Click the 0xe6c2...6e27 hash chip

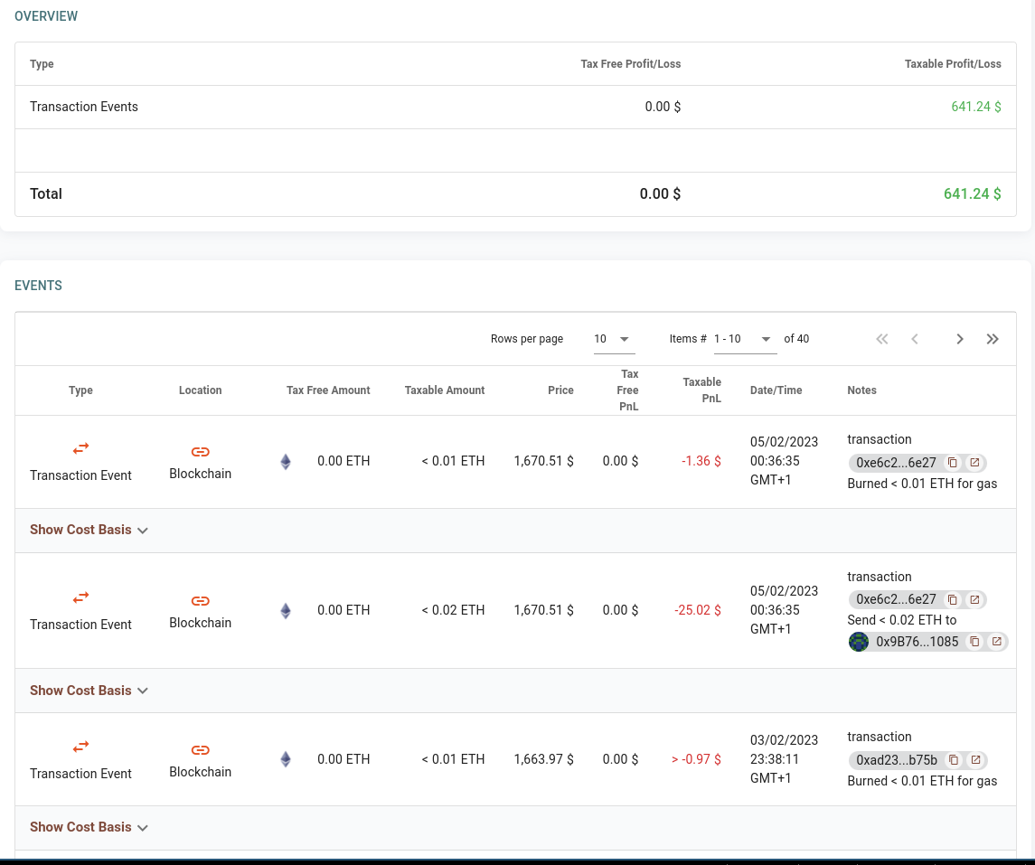(x=896, y=462)
